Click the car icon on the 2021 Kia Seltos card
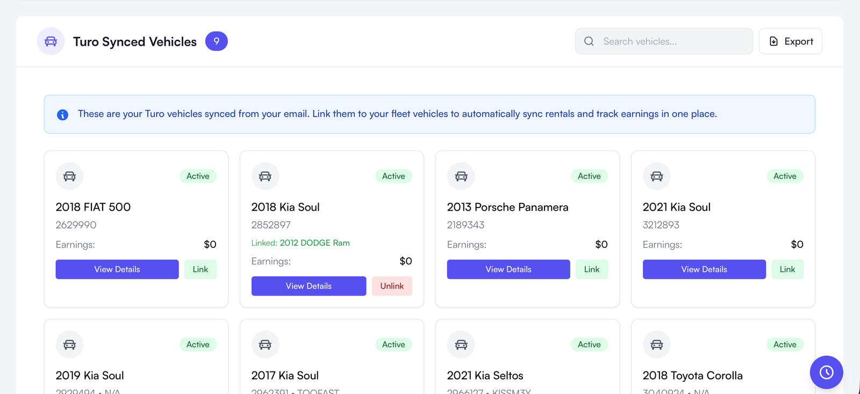Image resolution: width=860 pixels, height=394 pixels. click(461, 345)
